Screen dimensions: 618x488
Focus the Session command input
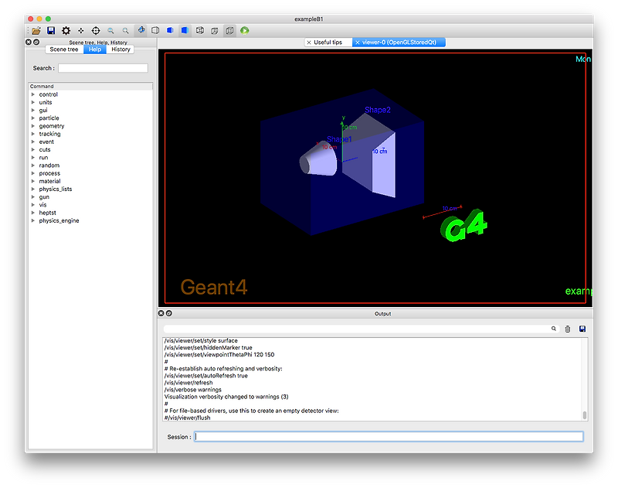coord(389,436)
